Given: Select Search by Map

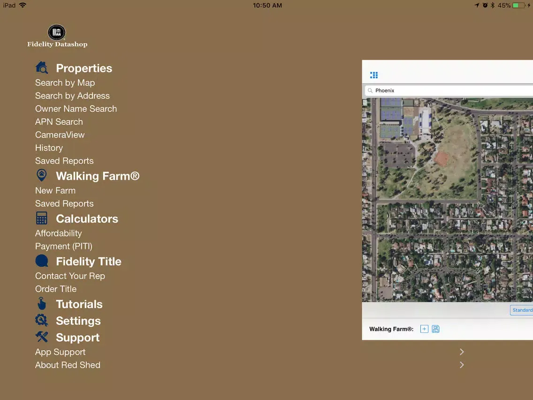Looking at the screenshot, I should [65, 83].
